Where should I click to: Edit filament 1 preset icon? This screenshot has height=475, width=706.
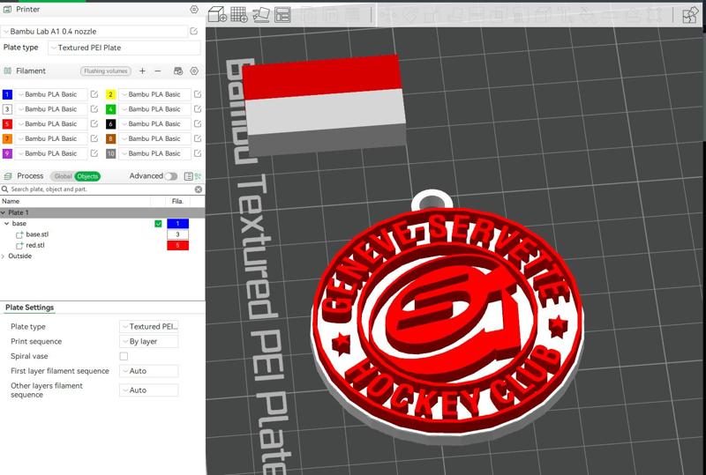(94, 94)
